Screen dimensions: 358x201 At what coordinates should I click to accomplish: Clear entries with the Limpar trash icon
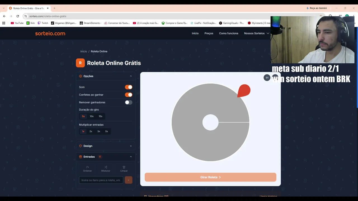click(x=124, y=167)
